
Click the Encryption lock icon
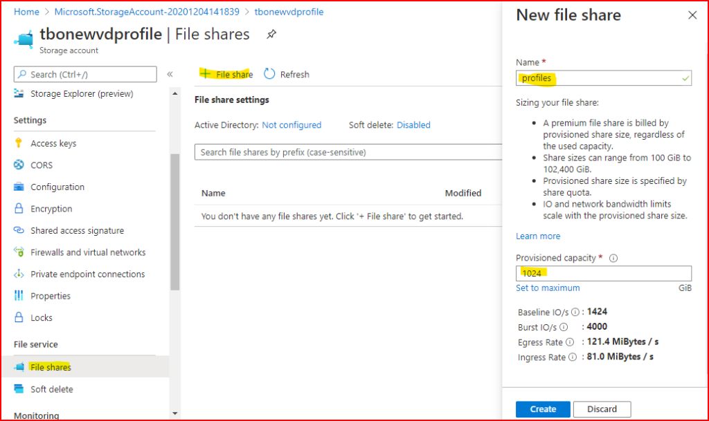[19, 209]
